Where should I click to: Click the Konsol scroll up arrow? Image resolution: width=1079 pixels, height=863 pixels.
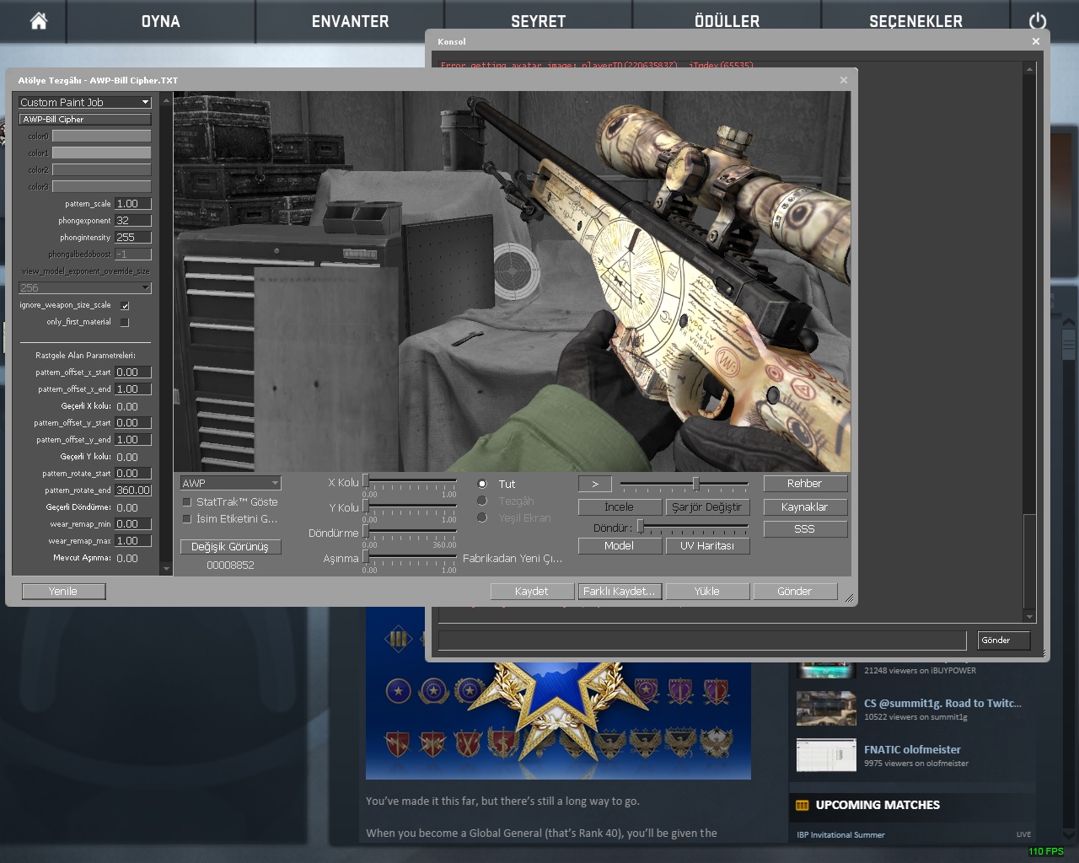point(1029,70)
